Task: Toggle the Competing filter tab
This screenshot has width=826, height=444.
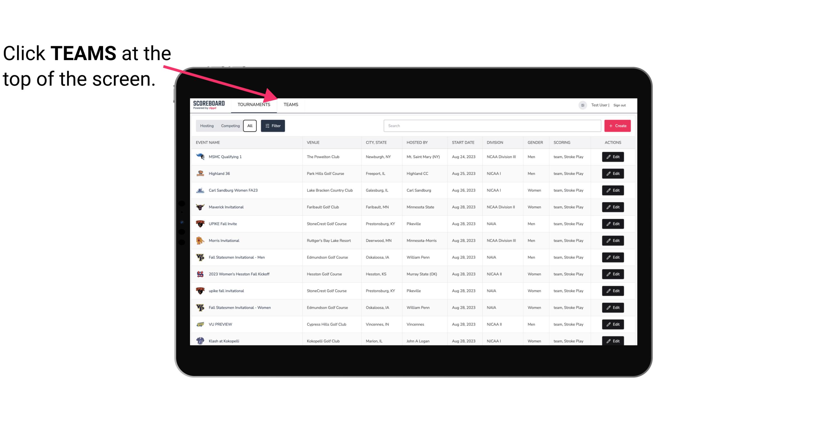Action: click(x=229, y=126)
